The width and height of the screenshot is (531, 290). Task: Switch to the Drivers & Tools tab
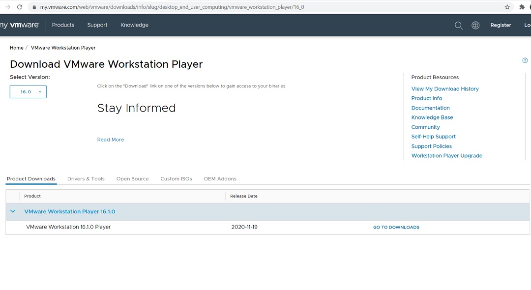tap(86, 179)
